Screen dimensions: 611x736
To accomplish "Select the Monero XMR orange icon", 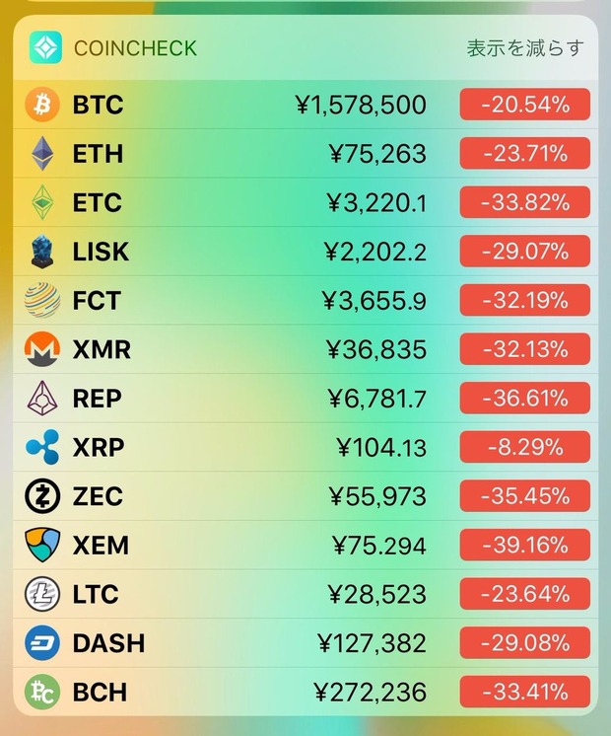I will (42, 349).
